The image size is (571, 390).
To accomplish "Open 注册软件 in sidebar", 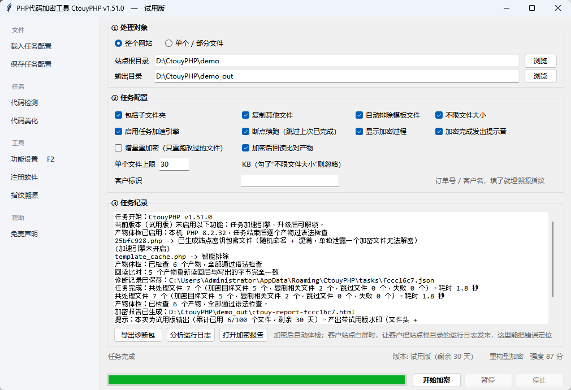I will pos(24,177).
